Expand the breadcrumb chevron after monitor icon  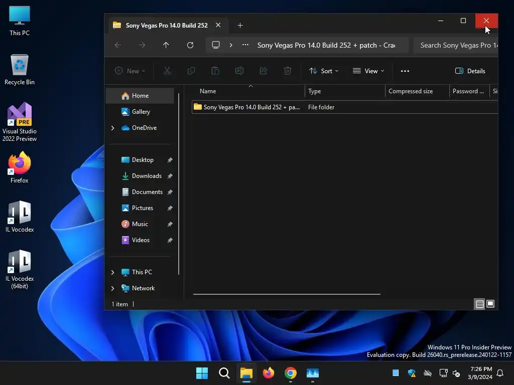(231, 45)
